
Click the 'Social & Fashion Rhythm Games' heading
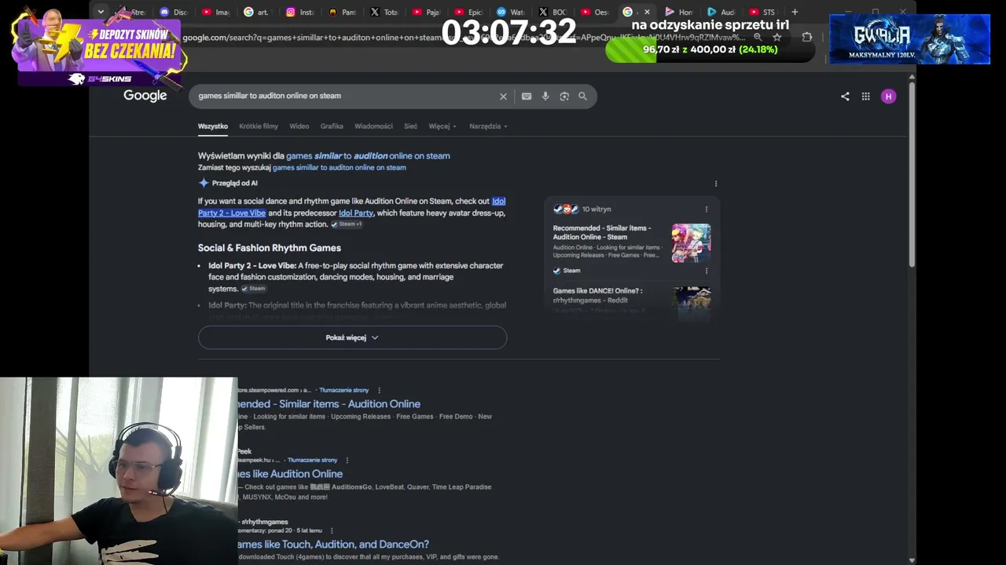pyautogui.click(x=270, y=248)
